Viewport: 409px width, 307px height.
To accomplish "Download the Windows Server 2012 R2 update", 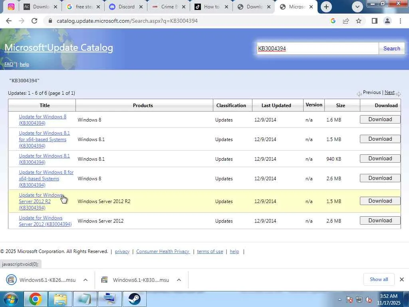I will [x=380, y=201].
